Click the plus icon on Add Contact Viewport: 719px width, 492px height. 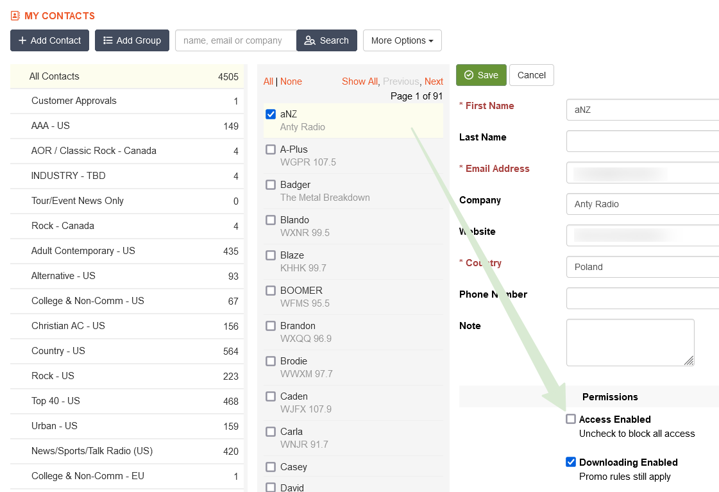coord(22,40)
